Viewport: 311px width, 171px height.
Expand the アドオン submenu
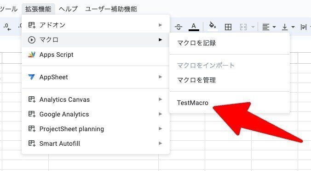[96, 25]
